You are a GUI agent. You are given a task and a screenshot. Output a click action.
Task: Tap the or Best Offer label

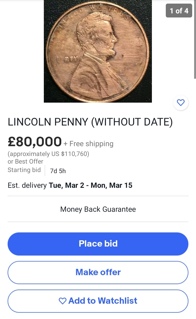(x=25, y=161)
